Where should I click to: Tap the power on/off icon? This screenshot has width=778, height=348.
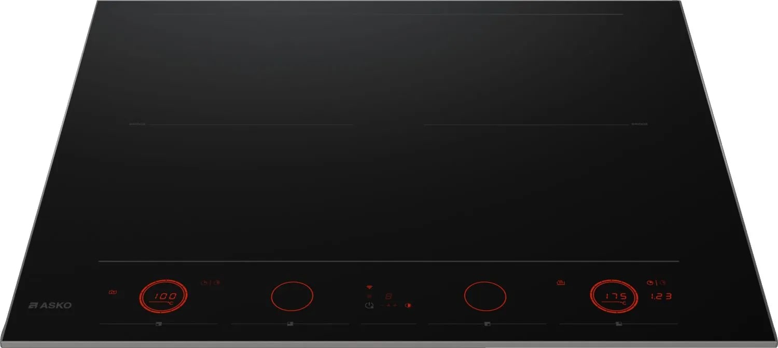point(368,305)
